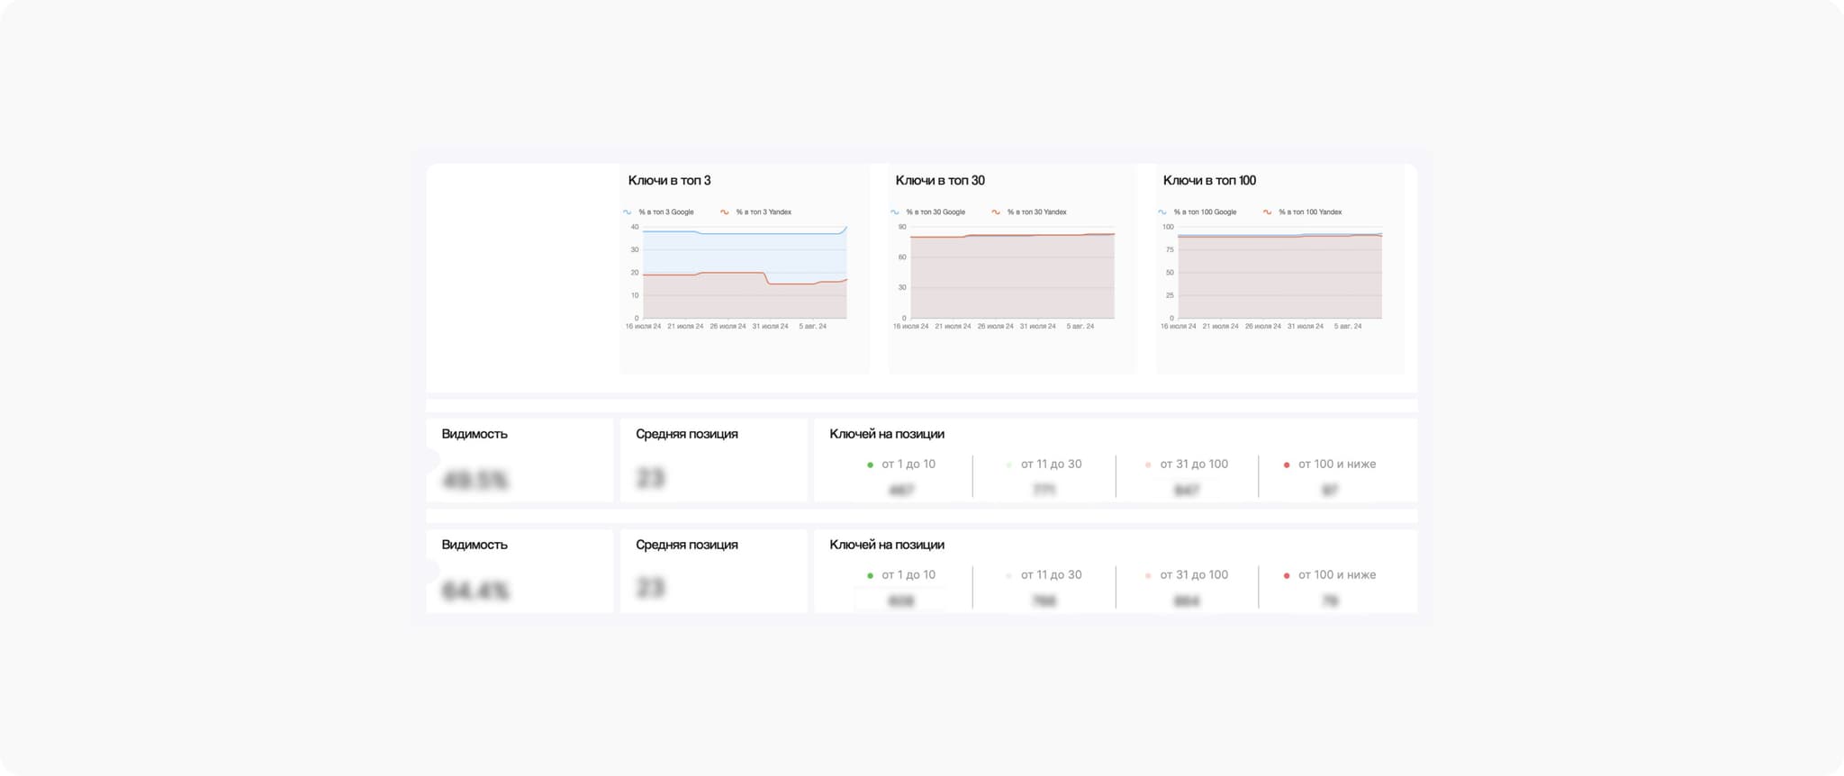1844x776 pixels.
Task: Click the blue Google legend icon in top 100 chart
Action: pos(1162,212)
